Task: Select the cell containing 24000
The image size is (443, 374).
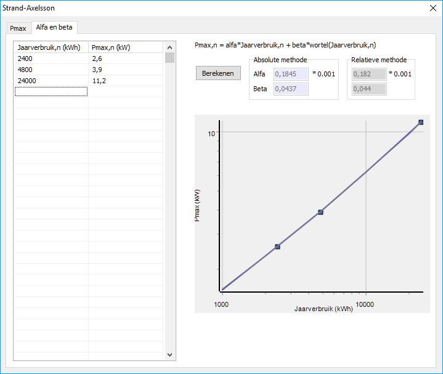Action: point(51,81)
